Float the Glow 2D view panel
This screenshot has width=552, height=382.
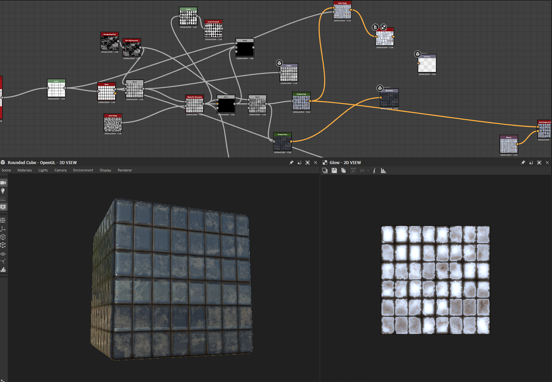click(x=531, y=163)
